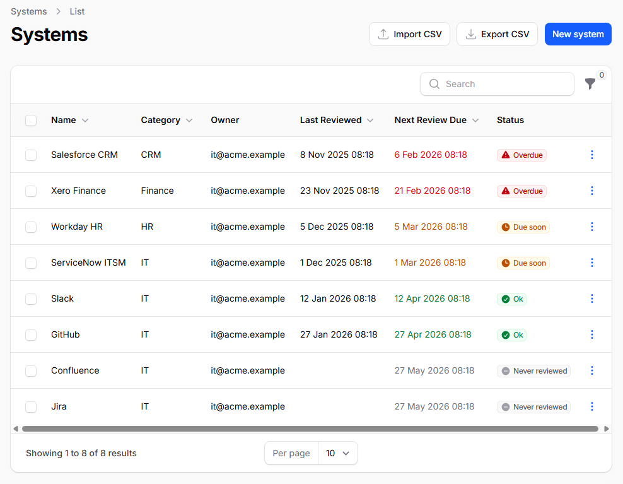Create a record with New system button

point(578,34)
